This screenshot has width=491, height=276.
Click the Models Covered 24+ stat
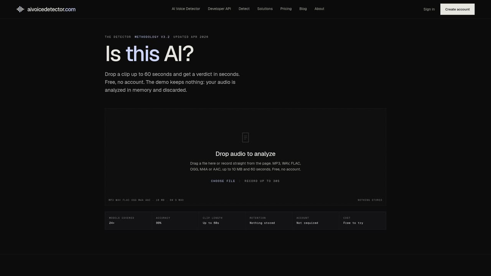point(129,220)
